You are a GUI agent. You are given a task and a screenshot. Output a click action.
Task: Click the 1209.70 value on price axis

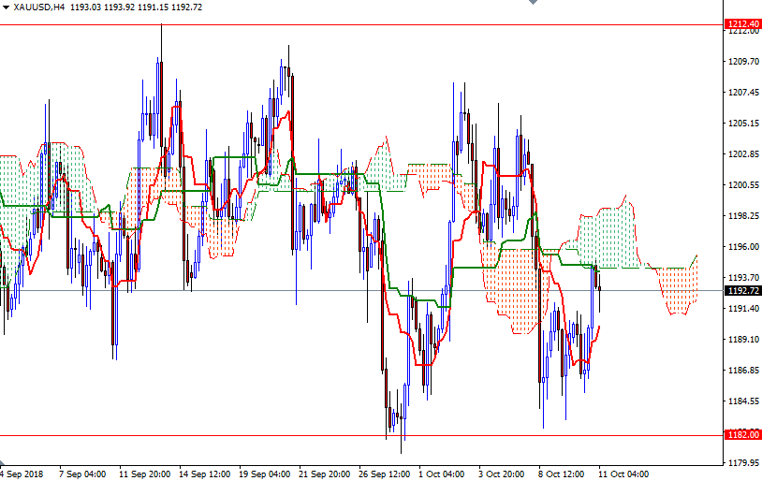click(x=742, y=62)
